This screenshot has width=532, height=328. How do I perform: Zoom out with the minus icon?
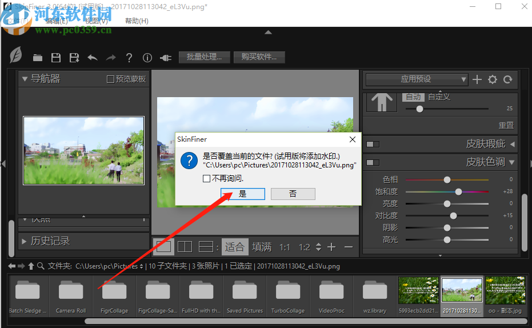click(x=349, y=247)
